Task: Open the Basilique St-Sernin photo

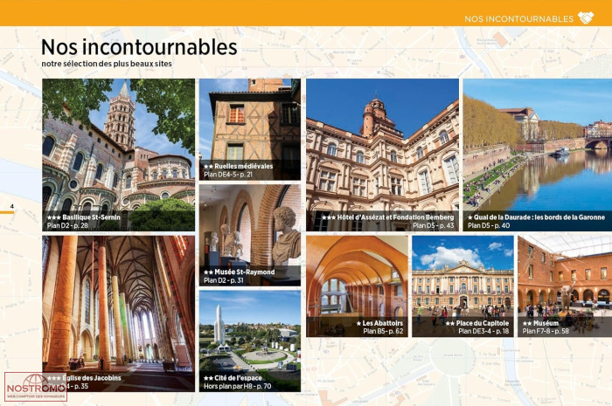Action: [119, 155]
